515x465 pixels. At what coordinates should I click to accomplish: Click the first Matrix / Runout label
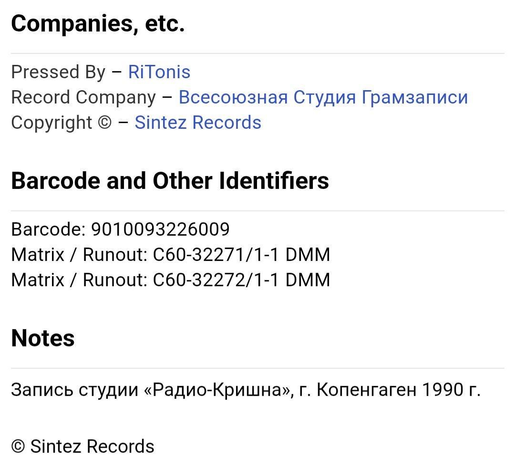[x=79, y=255]
